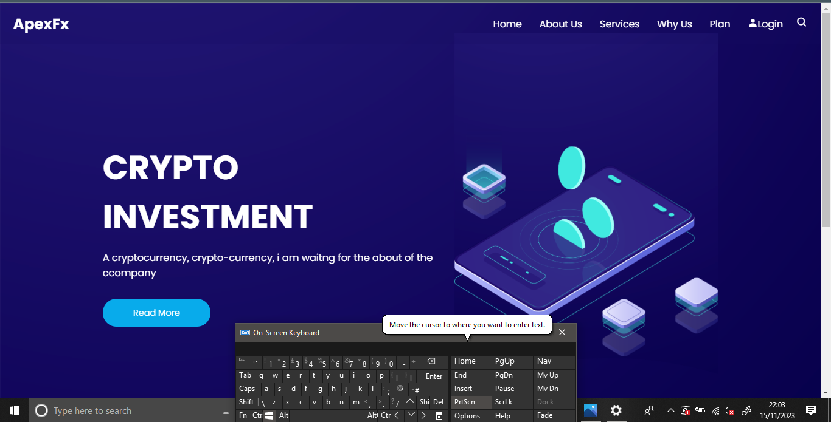The width and height of the screenshot is (831, 422).
Task: Open search using the magnifier icon
Action: [x=801, y=22]
